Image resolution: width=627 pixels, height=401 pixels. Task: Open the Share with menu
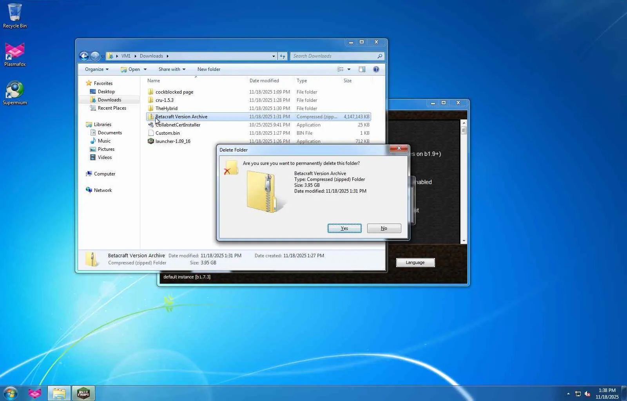(172, 69)
